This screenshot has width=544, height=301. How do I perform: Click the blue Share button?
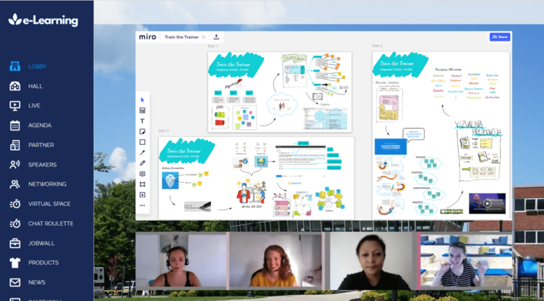pyautogui.click(x=500, y=37)
